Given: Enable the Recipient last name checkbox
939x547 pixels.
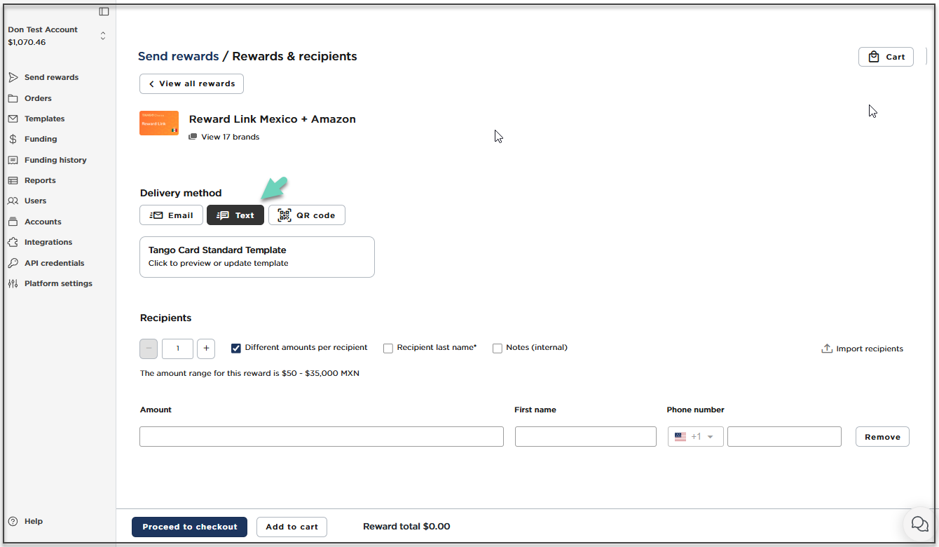Looking at the screenshot, I should [x=388, y=348].
